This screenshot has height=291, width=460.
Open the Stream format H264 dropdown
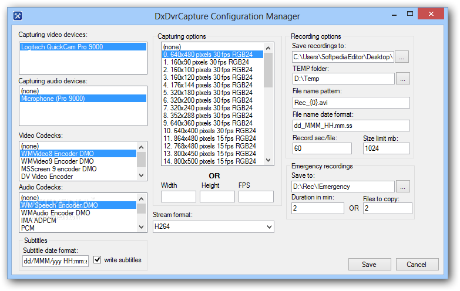[214, 227]
